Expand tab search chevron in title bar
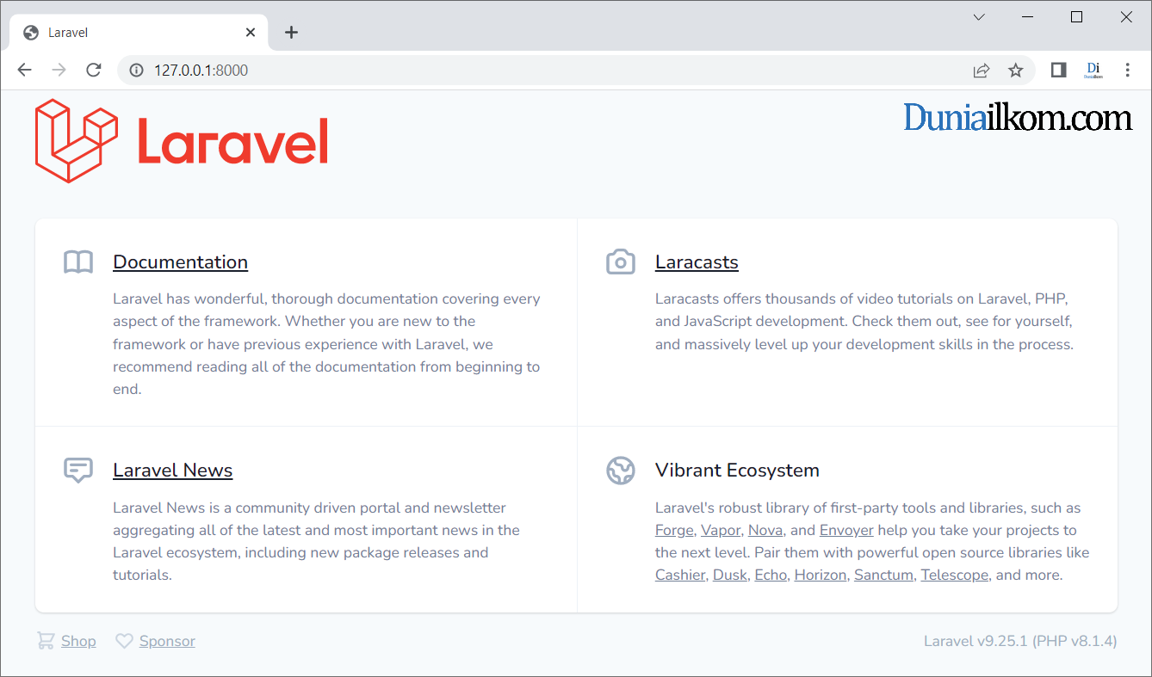 (x=979, y=17)
